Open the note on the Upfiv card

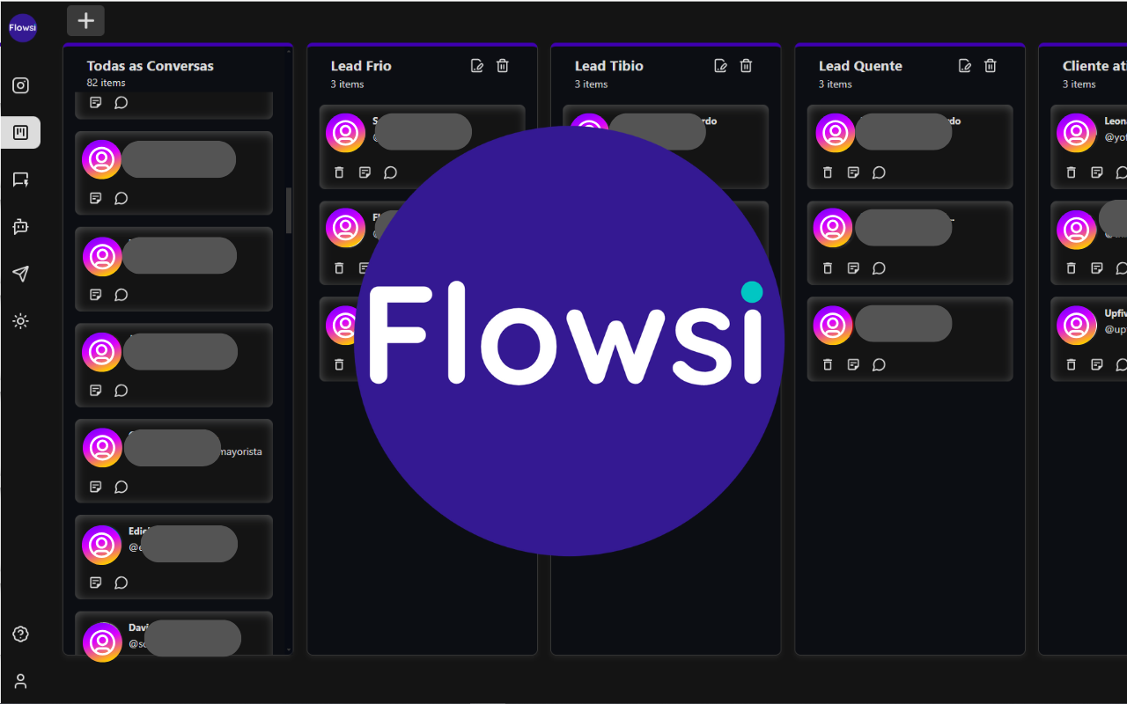(x=1097, y=364)
